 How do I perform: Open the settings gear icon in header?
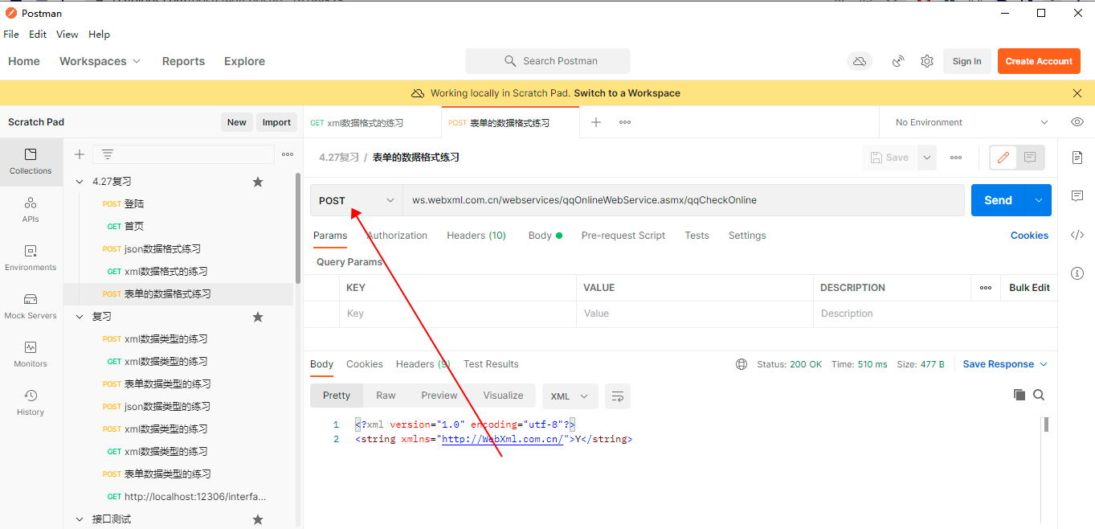pos(927,61)
